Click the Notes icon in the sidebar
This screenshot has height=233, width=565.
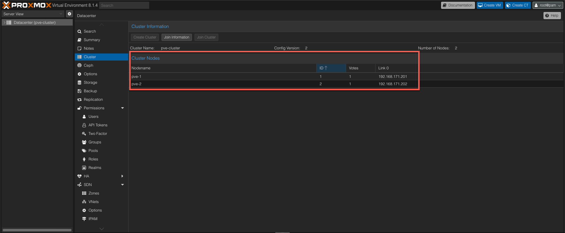click(79, 48)
